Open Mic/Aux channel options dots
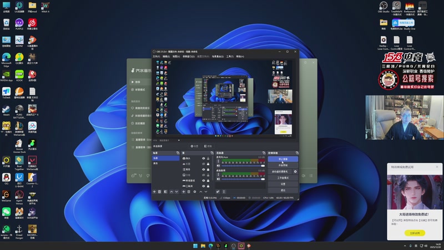 tap(218, 161)
